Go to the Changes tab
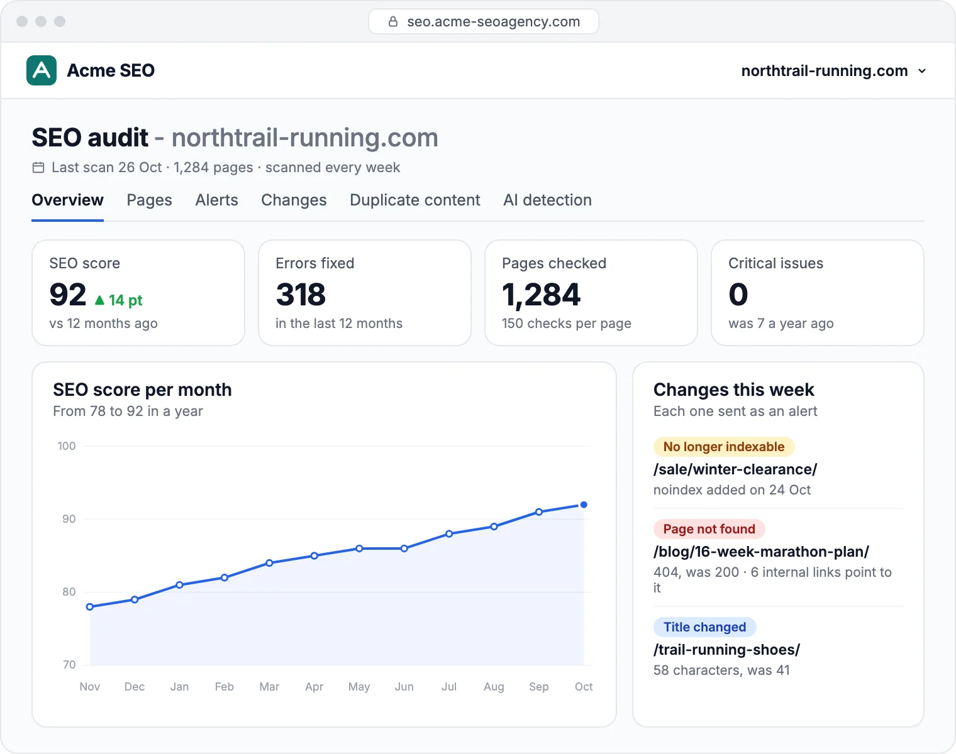 (x=294, y=200)
